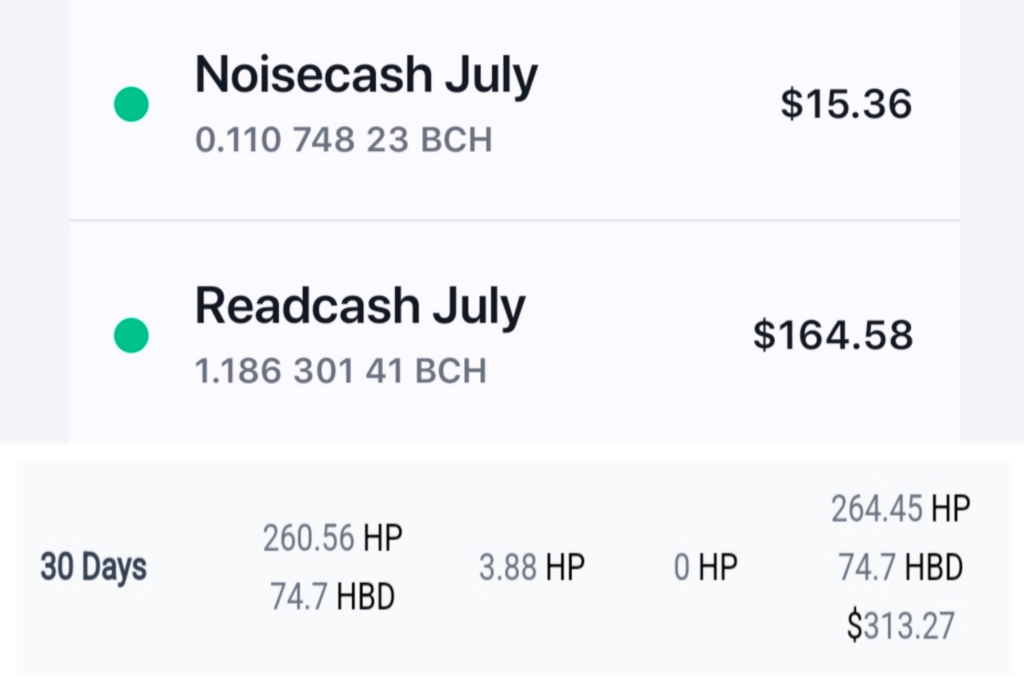Click the HP unit label next to 3.88

click(565, 567)
